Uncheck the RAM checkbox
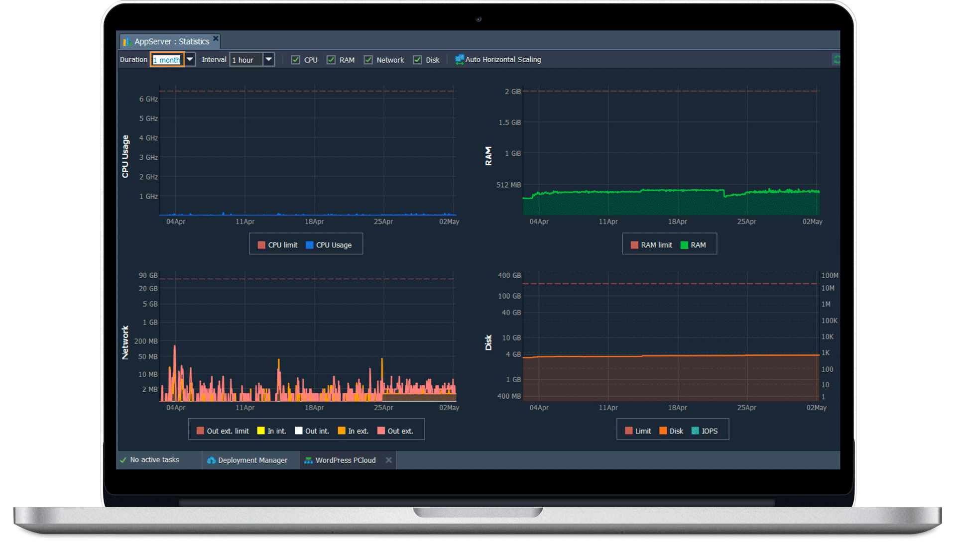Screen dimensions: 956x552 [331, 60]
